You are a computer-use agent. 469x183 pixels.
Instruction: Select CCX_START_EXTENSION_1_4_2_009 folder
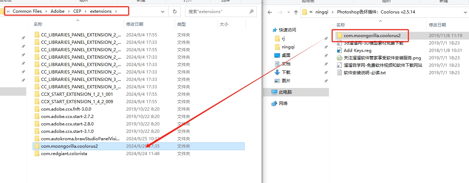(x=77, y=102)
